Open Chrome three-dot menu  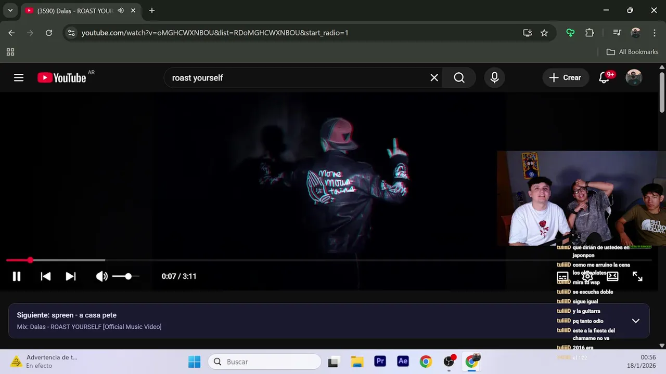coord(654,33)
